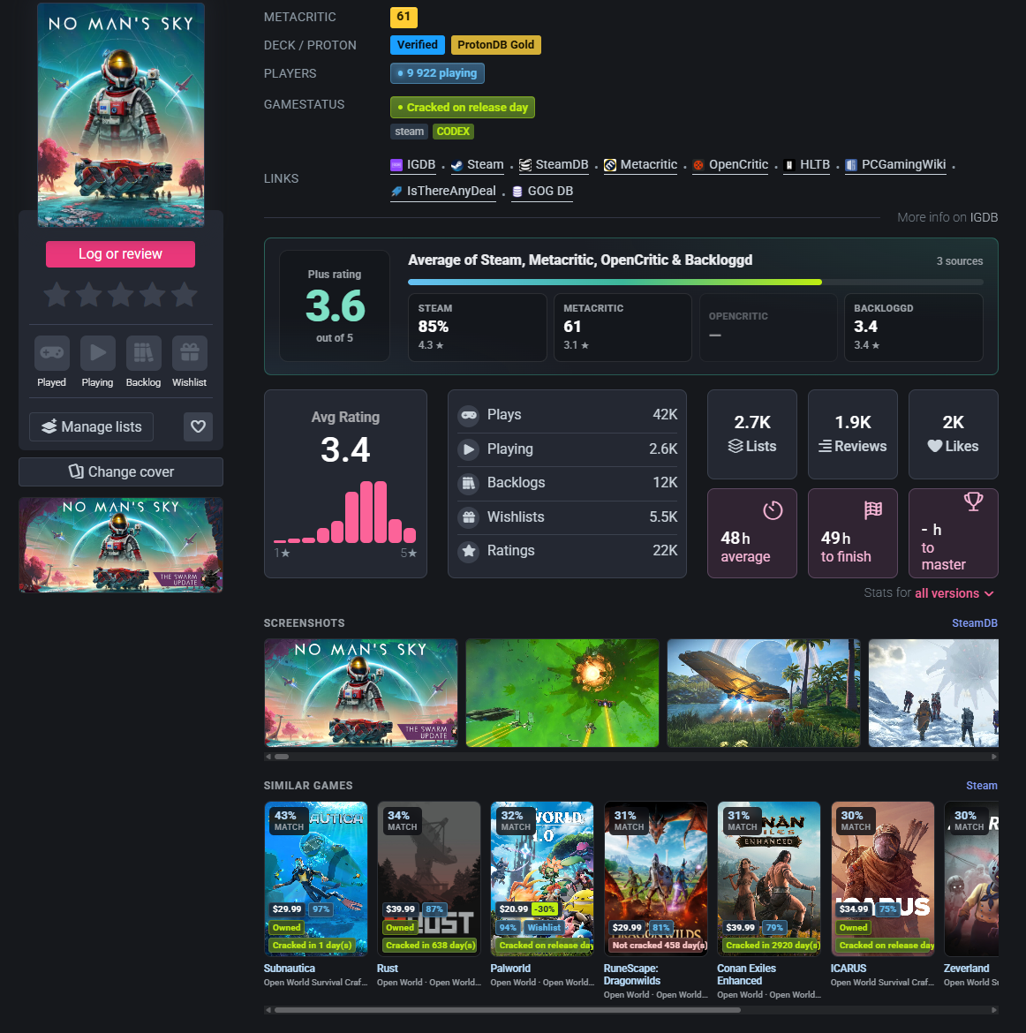Click the ProtonDB Gold badge
1026x1033 pixels.
495,45
